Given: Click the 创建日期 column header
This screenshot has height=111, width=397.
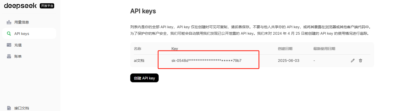Looking at the screenshot, I should click(285, 49).
